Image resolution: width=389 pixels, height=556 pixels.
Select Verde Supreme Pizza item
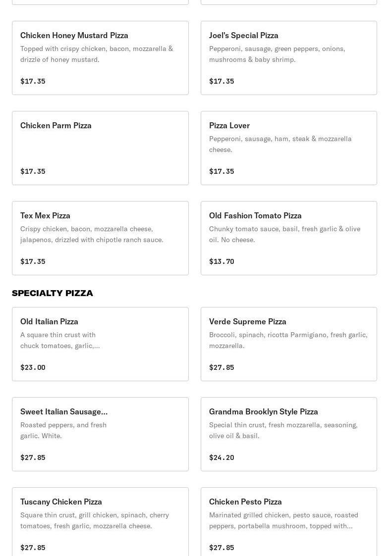pyautogui.click(x=288, y=344)
